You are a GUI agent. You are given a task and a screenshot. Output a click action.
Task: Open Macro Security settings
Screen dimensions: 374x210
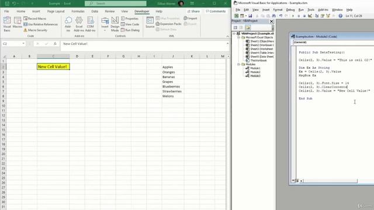(x=35, y=30)
